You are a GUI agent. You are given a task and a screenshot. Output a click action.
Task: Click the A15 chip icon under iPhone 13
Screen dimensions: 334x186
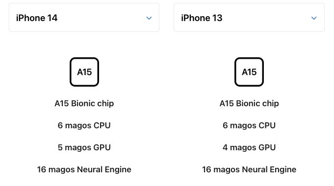[x=249, y=72]
